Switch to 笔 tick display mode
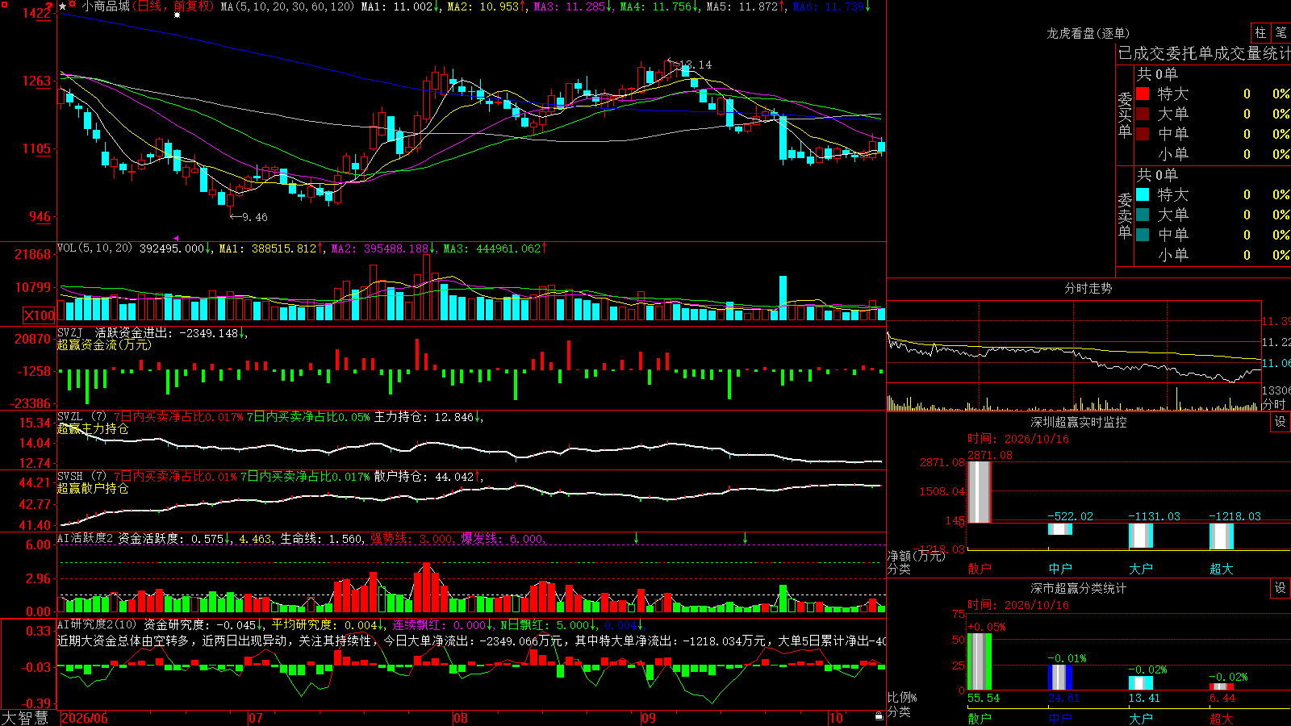1291x726 pixels. tap(1281, 33)
